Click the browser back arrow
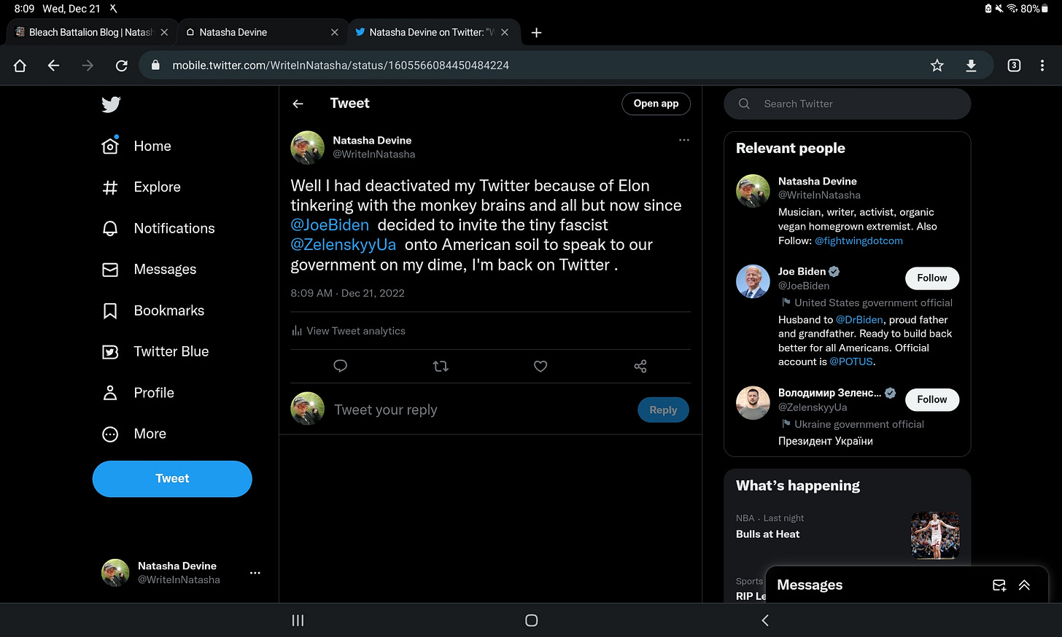 (x=53, y=66)
